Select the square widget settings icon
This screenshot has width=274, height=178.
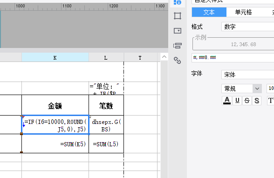coord(178,16)
